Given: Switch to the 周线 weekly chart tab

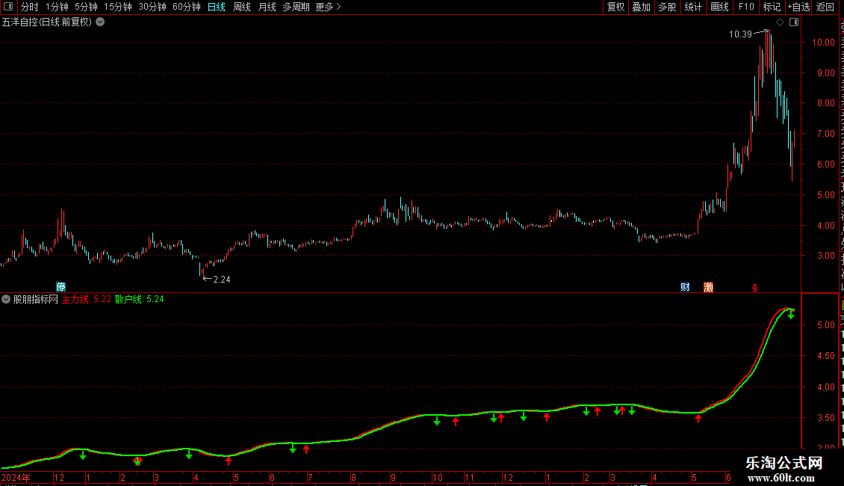Looking at the screenshot, I should pyautogui.click(x=242, y=7).
